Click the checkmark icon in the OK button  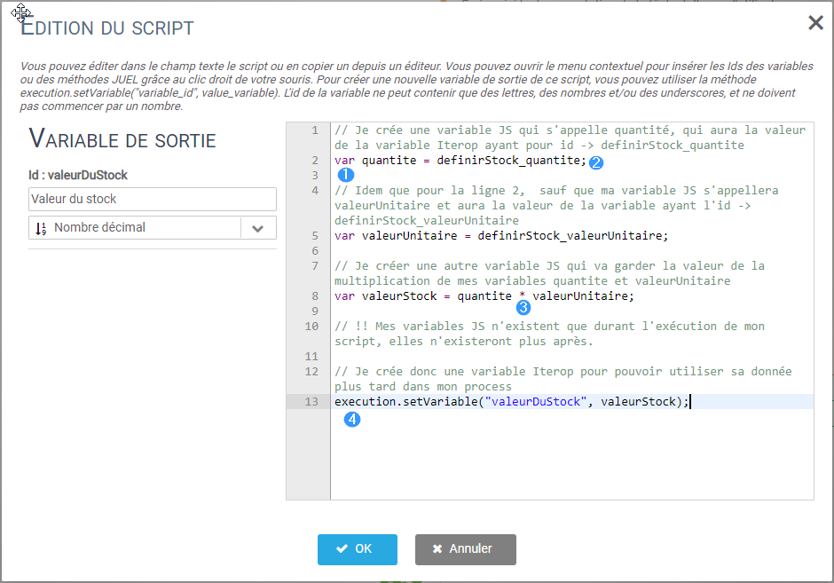pos(342,549)
